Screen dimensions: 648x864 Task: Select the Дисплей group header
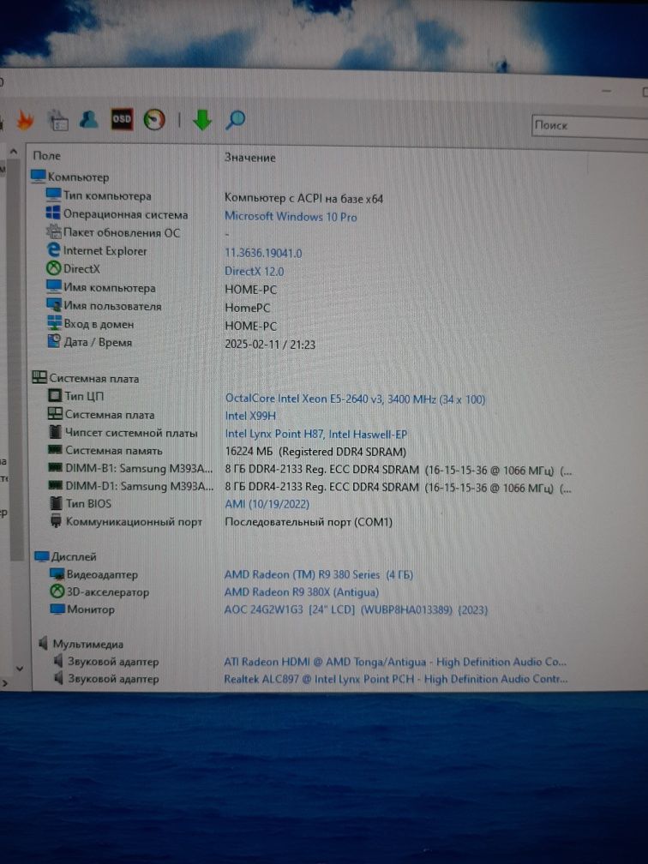65,556
